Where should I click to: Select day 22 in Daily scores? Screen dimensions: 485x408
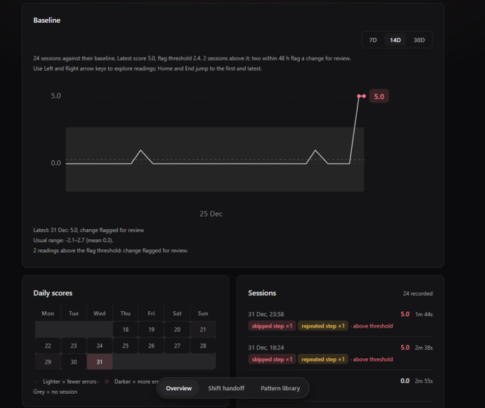pos(48,345)
